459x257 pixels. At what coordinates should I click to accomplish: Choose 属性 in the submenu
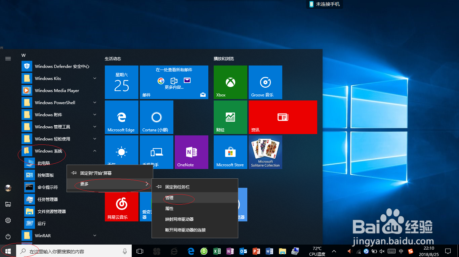pos(195,208)
